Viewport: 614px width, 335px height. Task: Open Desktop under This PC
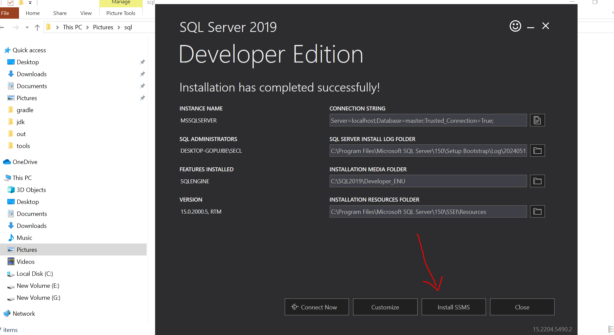28,202
